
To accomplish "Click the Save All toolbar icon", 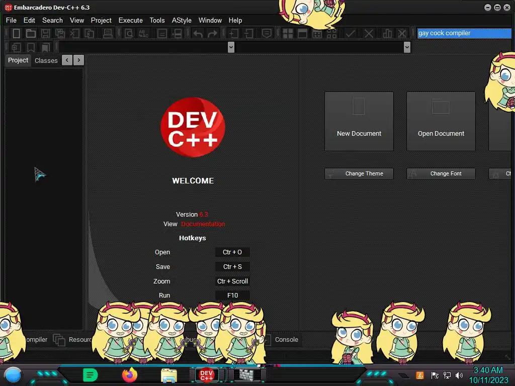I will 60,34.
